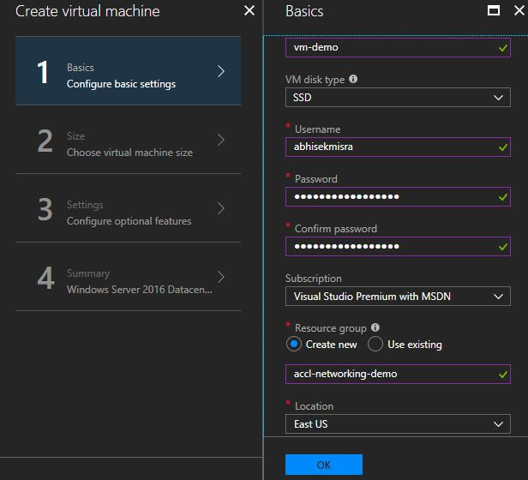Select the Create new radio button
The image size is (528, 480).
(x=294, y=345)
